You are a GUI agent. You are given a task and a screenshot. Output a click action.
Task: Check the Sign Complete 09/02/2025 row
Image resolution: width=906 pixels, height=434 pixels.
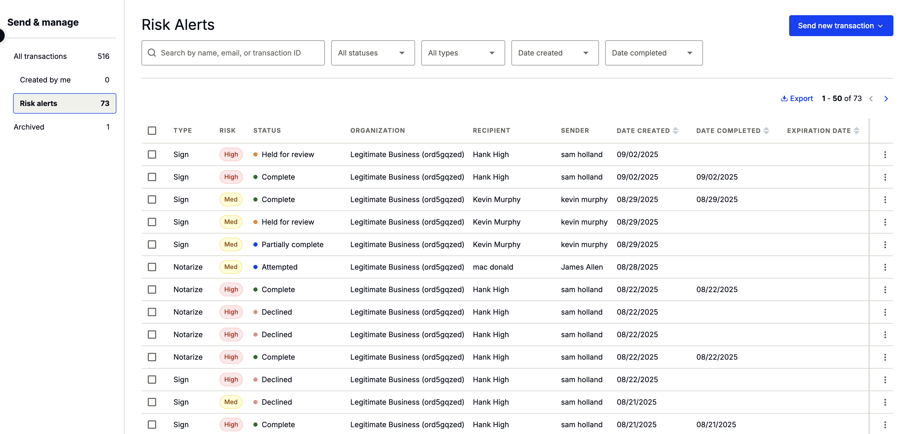(x=152, y=177)
